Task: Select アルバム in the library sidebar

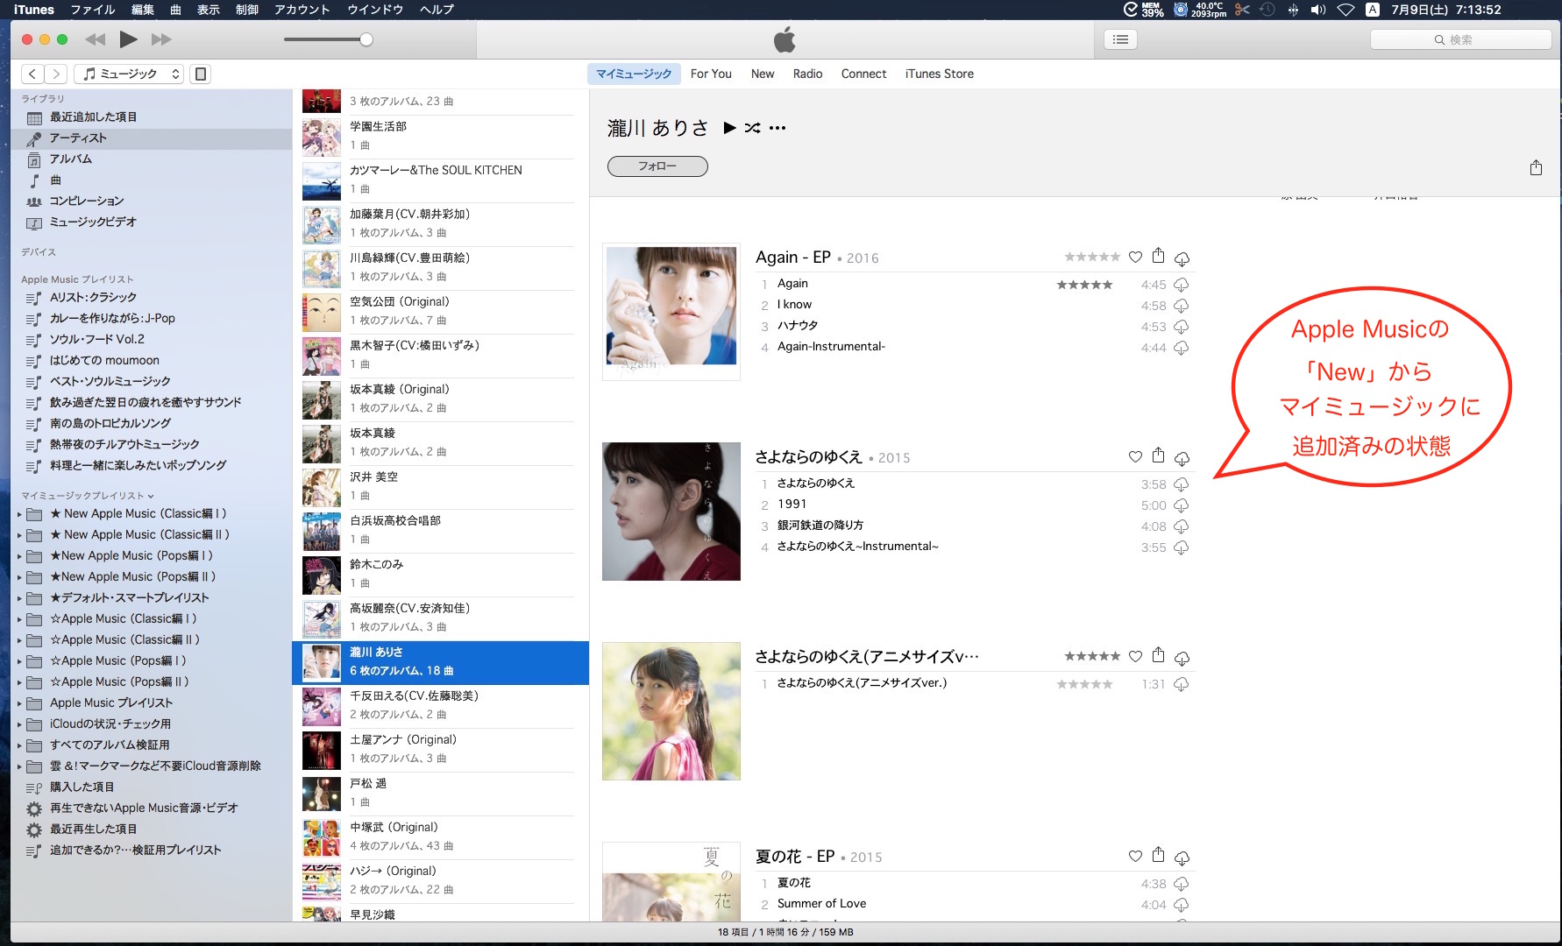Action: click(151, 159)
